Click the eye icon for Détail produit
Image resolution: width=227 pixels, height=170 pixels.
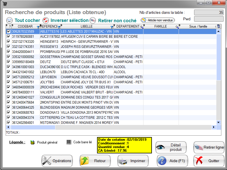point(161,147)
